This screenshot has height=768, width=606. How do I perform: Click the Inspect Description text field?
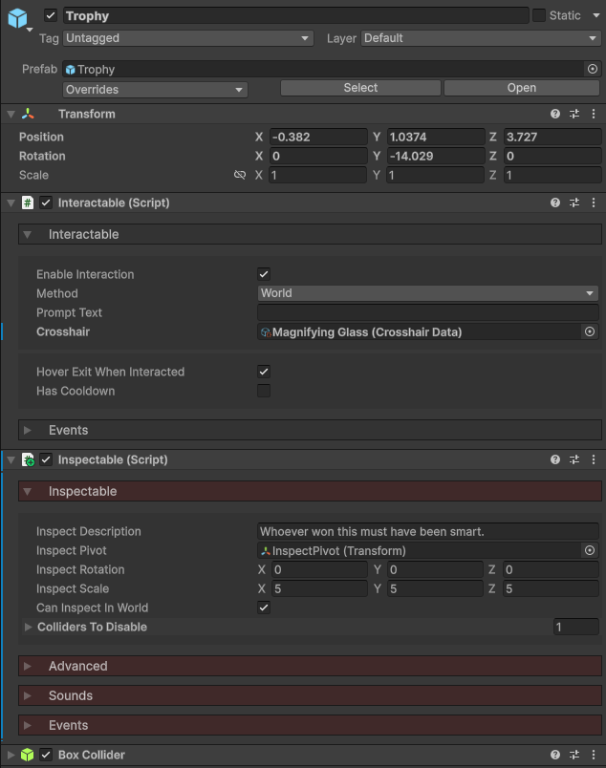tap(427, 531)
